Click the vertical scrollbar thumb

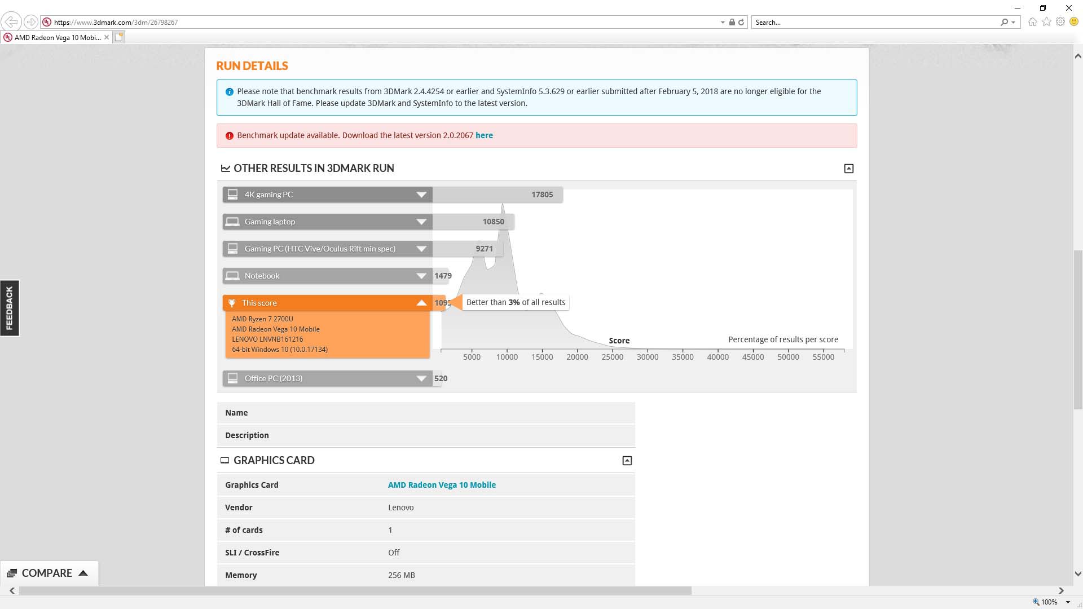tap(1078, 330)
